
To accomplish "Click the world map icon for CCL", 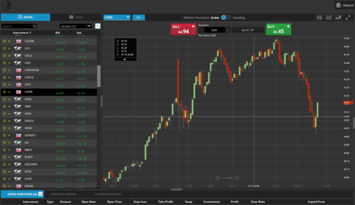I will point(17,48).
